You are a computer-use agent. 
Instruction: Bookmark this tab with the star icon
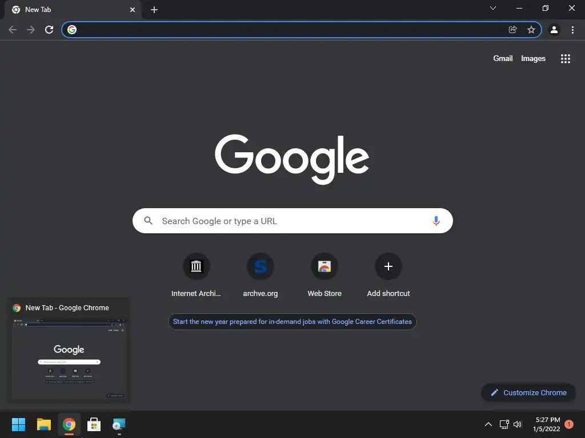coord(531,30)
